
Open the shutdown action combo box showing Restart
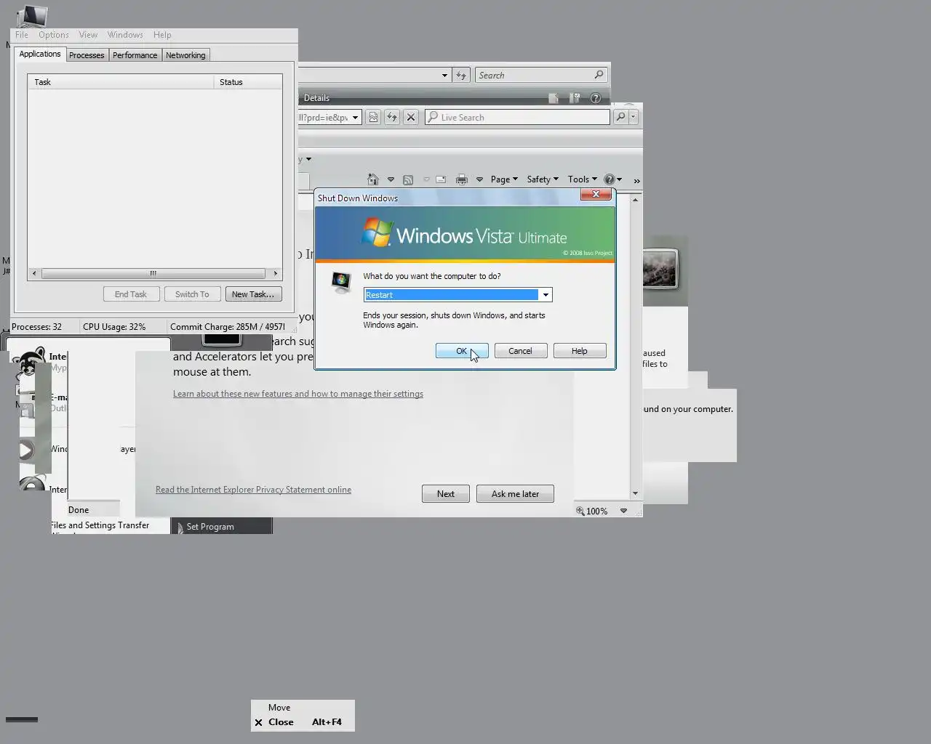(457, 294)
